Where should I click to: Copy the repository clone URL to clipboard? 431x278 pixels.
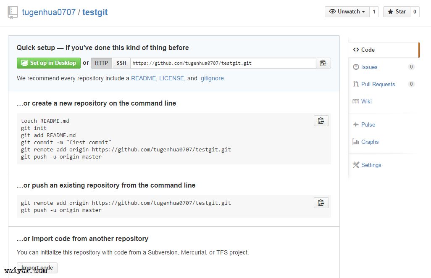tap(323, 63)
